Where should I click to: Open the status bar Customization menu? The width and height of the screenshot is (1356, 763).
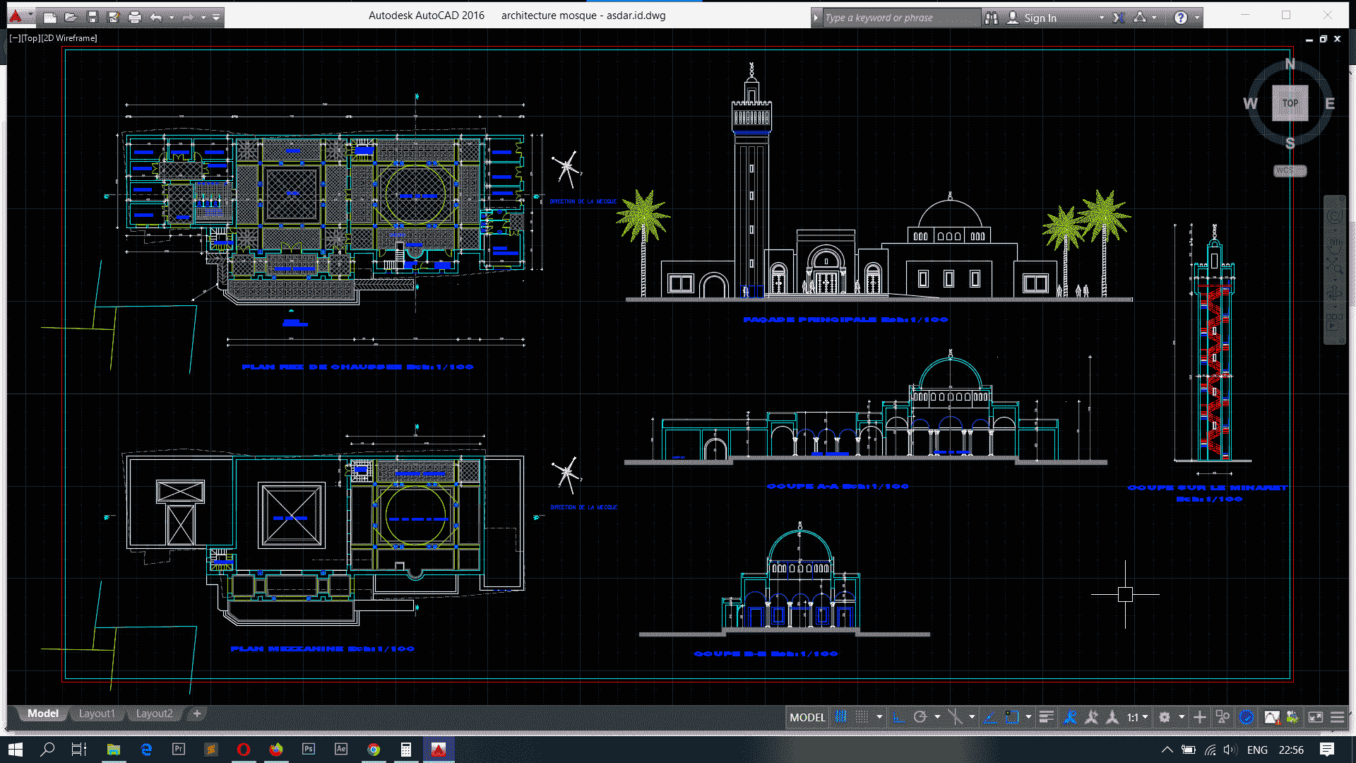[1337, 717]
